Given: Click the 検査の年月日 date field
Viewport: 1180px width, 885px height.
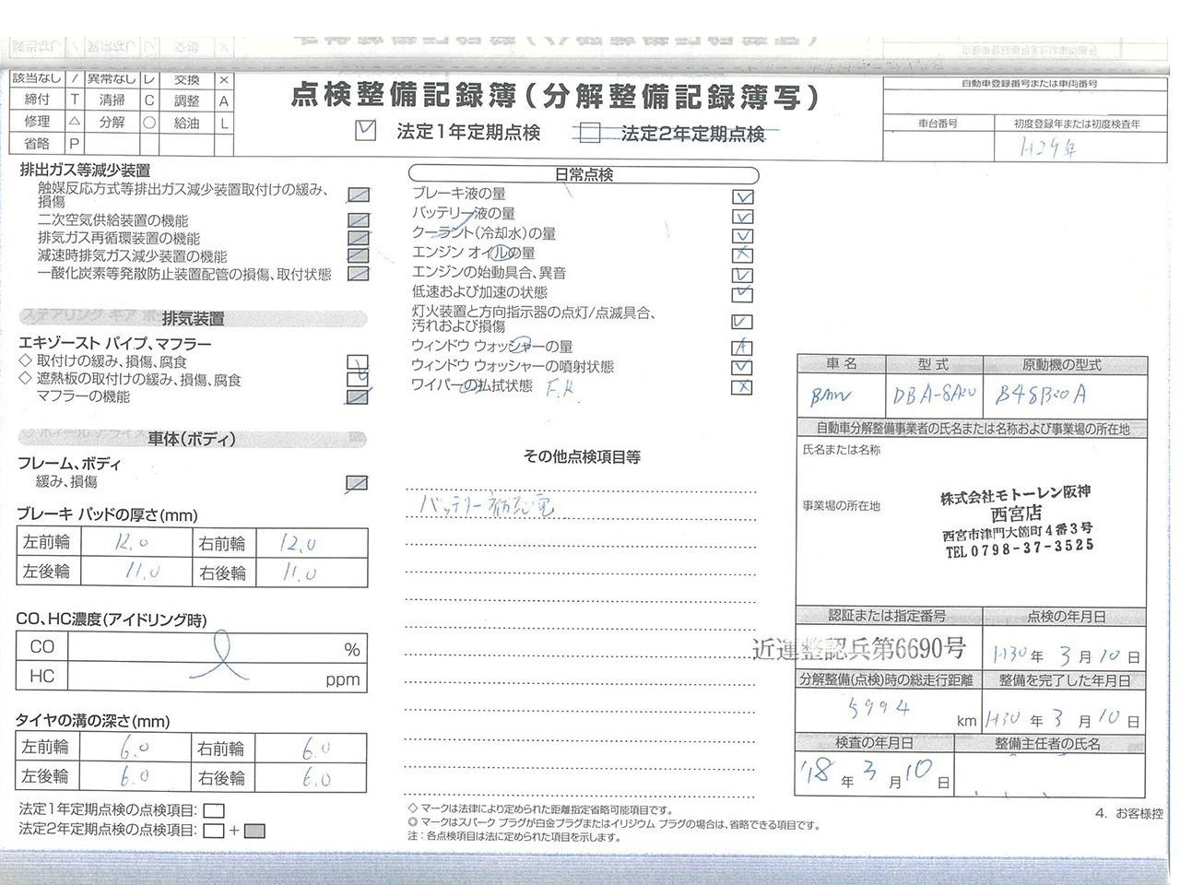Looking at the screenshot, I should 875,773.
